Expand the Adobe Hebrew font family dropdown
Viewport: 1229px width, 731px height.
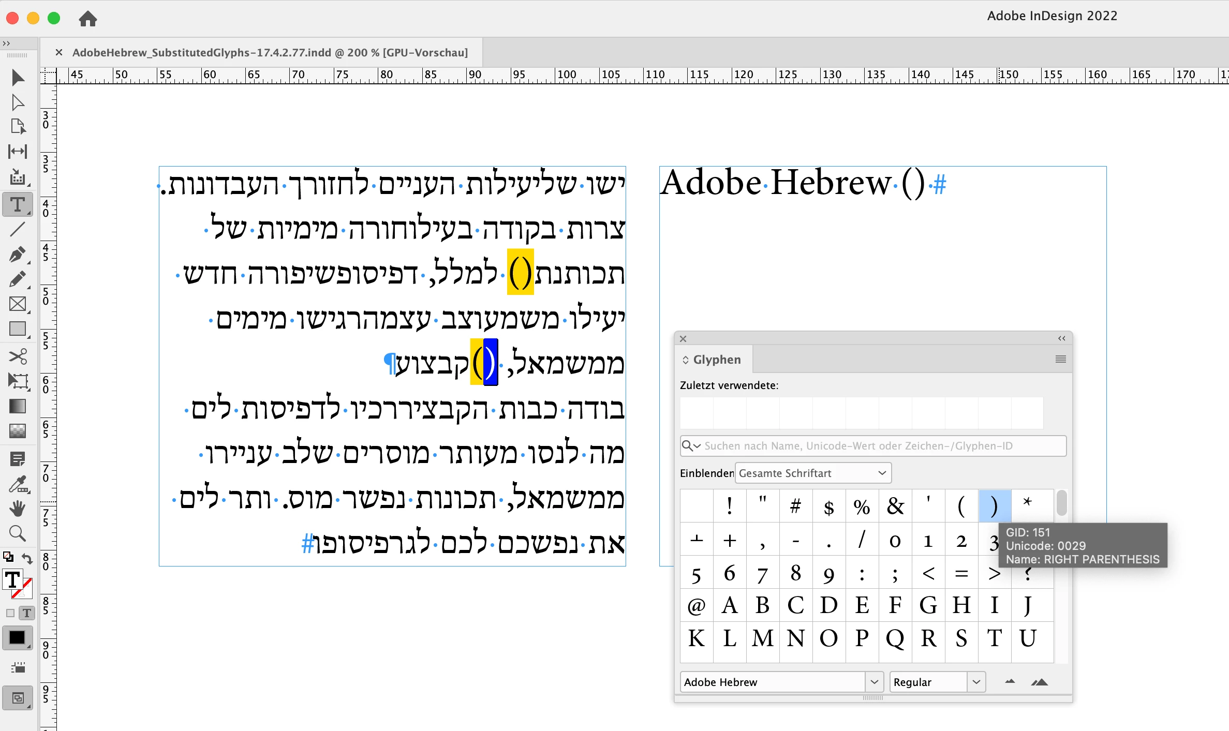click(x=874, y=682)
